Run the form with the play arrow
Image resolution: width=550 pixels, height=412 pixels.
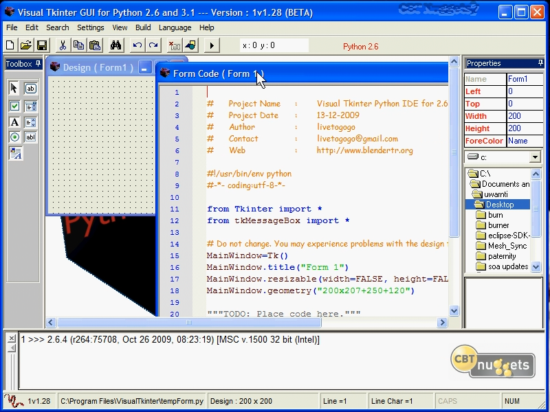[212, 45]
